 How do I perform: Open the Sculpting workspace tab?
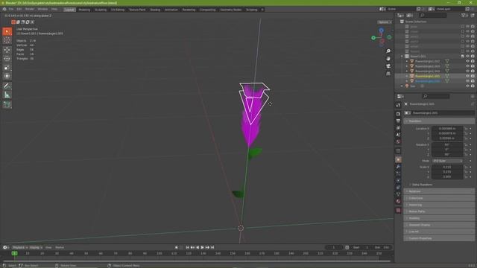[101, 10]
